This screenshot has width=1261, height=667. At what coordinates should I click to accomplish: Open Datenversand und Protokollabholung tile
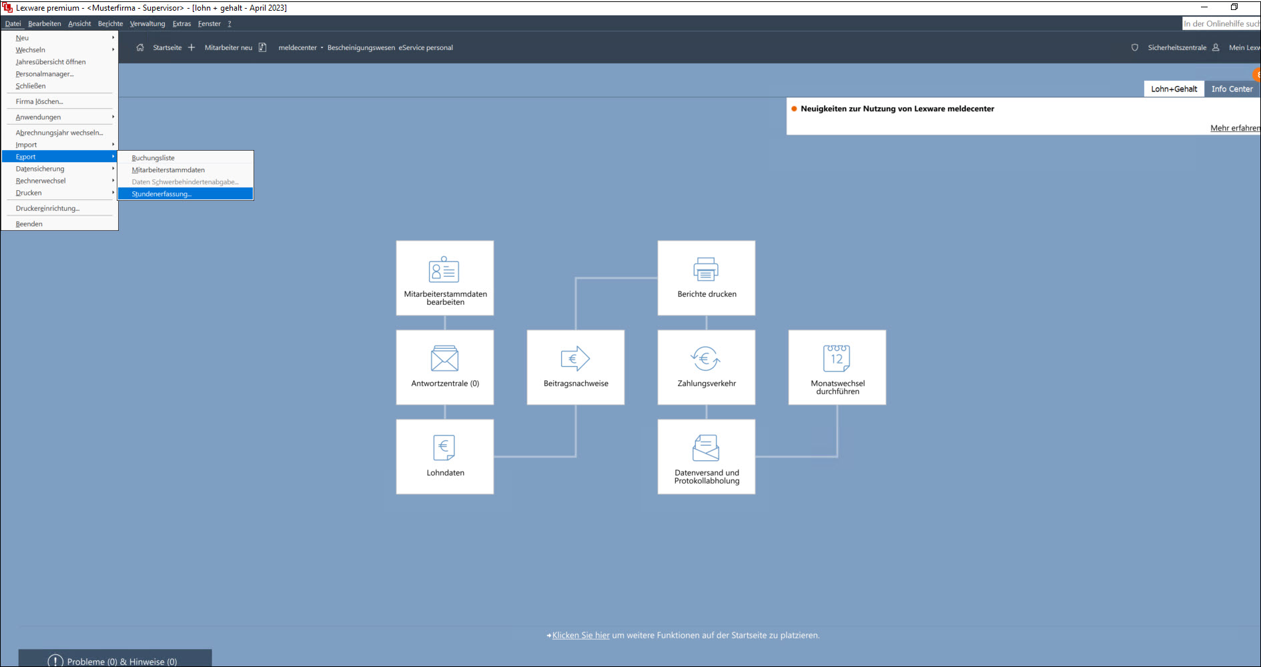click(707, 457)
